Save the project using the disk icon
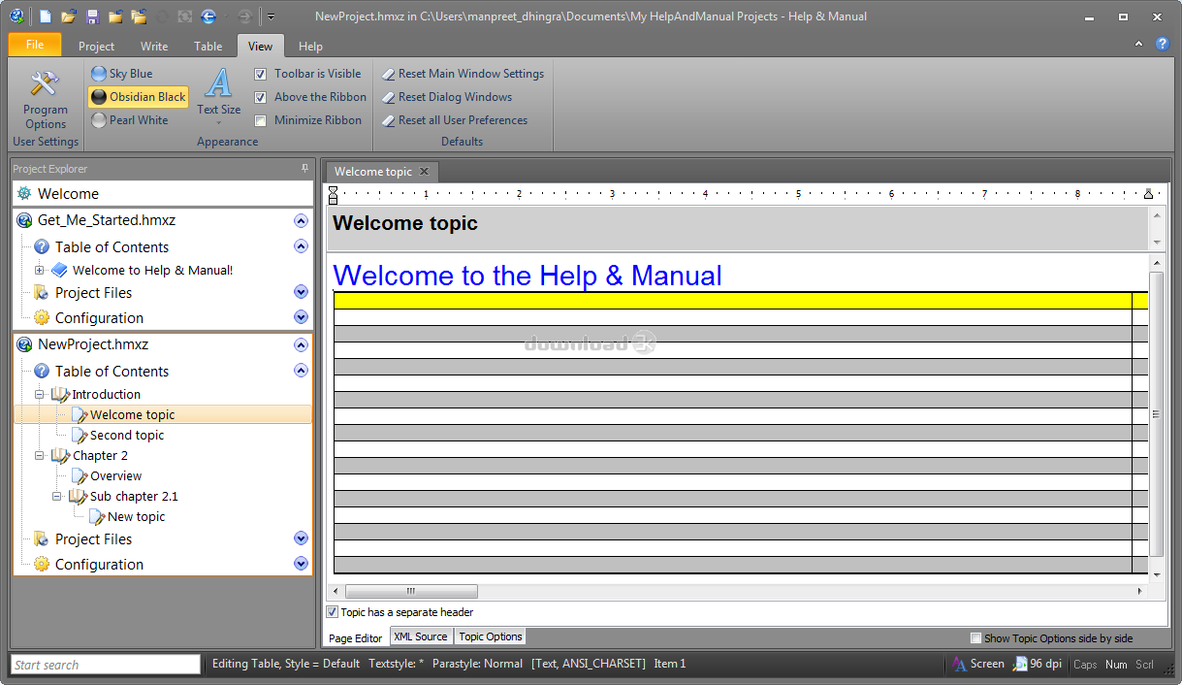 91,16
